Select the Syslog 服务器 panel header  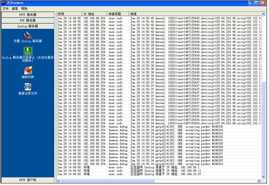[28, 26]
